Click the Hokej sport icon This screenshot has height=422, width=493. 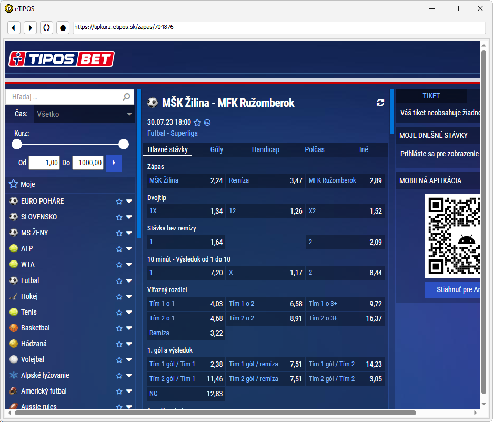coord(14,296)
